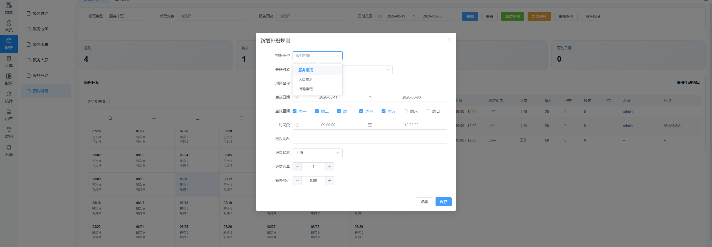Click the 规则 count card showing 4
712x247 pixels.
(155, 55)
